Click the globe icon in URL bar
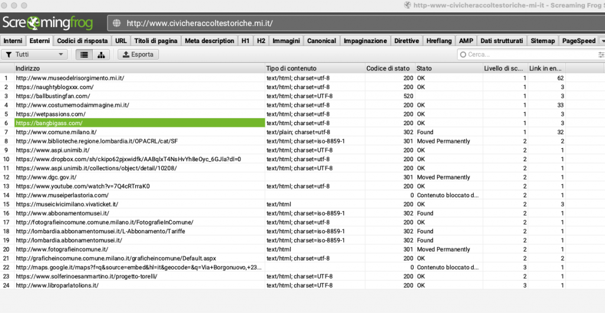 click(x=116, y=24)
